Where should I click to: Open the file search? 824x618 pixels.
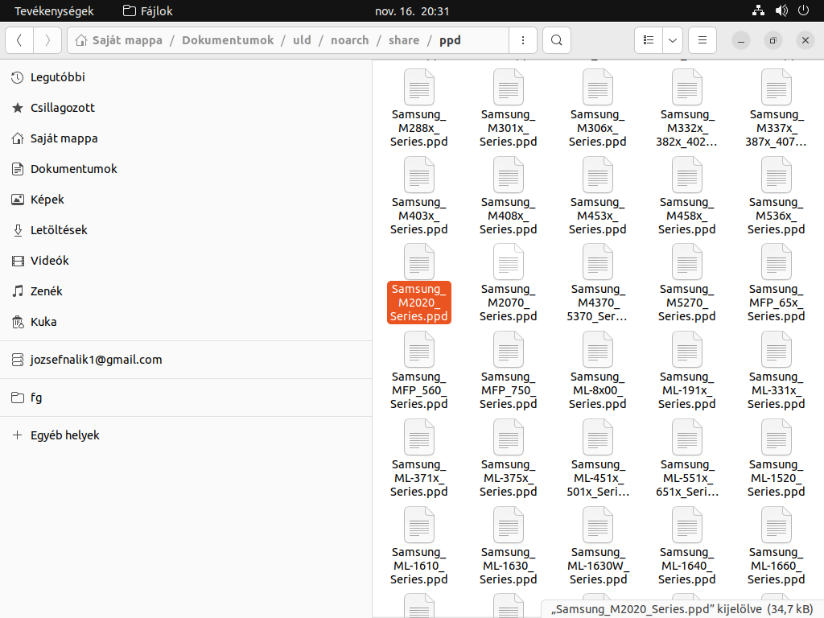(557, 40)
